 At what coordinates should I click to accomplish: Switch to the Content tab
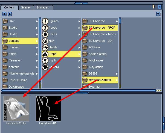(9, 8)
